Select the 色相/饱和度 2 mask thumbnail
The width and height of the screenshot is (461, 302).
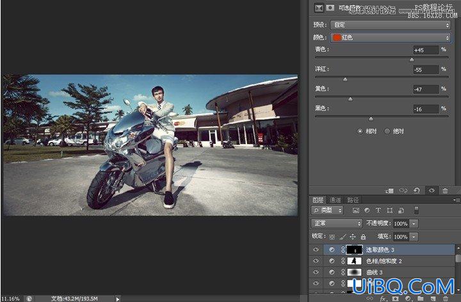click(x=355, y=261)
